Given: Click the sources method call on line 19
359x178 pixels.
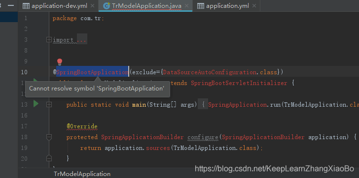Looking at the screenshot, I should [x=158, y=148].
